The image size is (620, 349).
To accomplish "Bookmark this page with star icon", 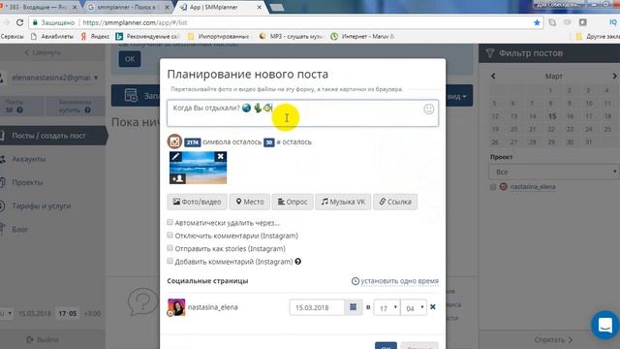I will click(537, 23).
